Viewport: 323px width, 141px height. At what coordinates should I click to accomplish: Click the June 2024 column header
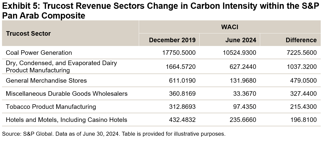point(241,40)
